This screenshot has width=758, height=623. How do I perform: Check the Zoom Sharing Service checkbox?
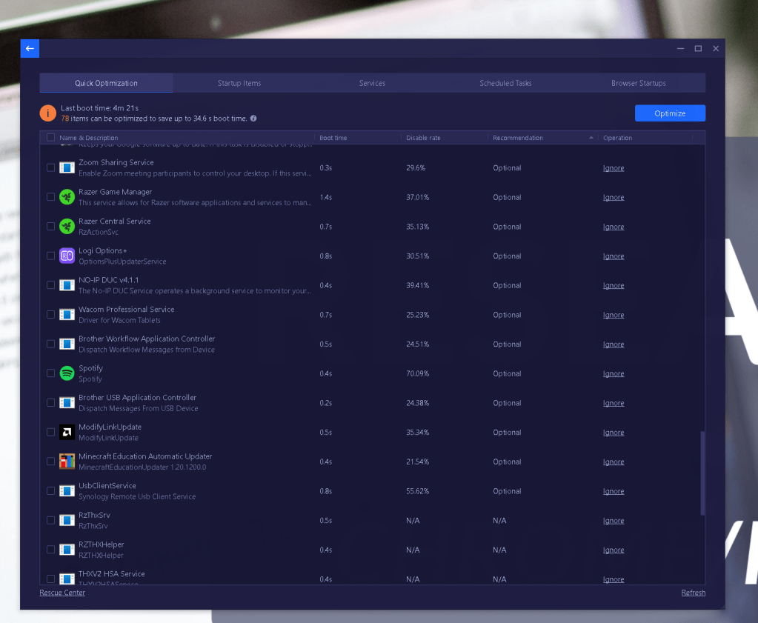pos(51,167)
